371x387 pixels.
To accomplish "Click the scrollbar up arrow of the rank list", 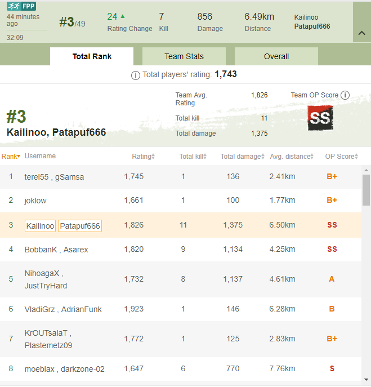I will [x=366, y=170].
